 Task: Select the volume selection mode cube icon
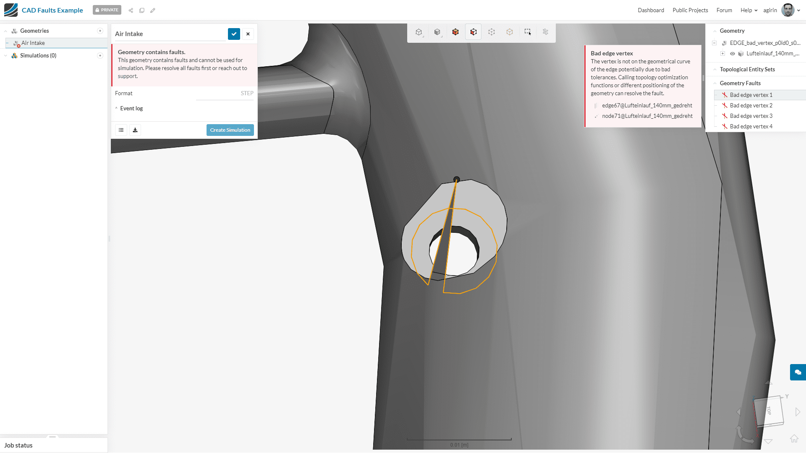click(x=455, y=32)
